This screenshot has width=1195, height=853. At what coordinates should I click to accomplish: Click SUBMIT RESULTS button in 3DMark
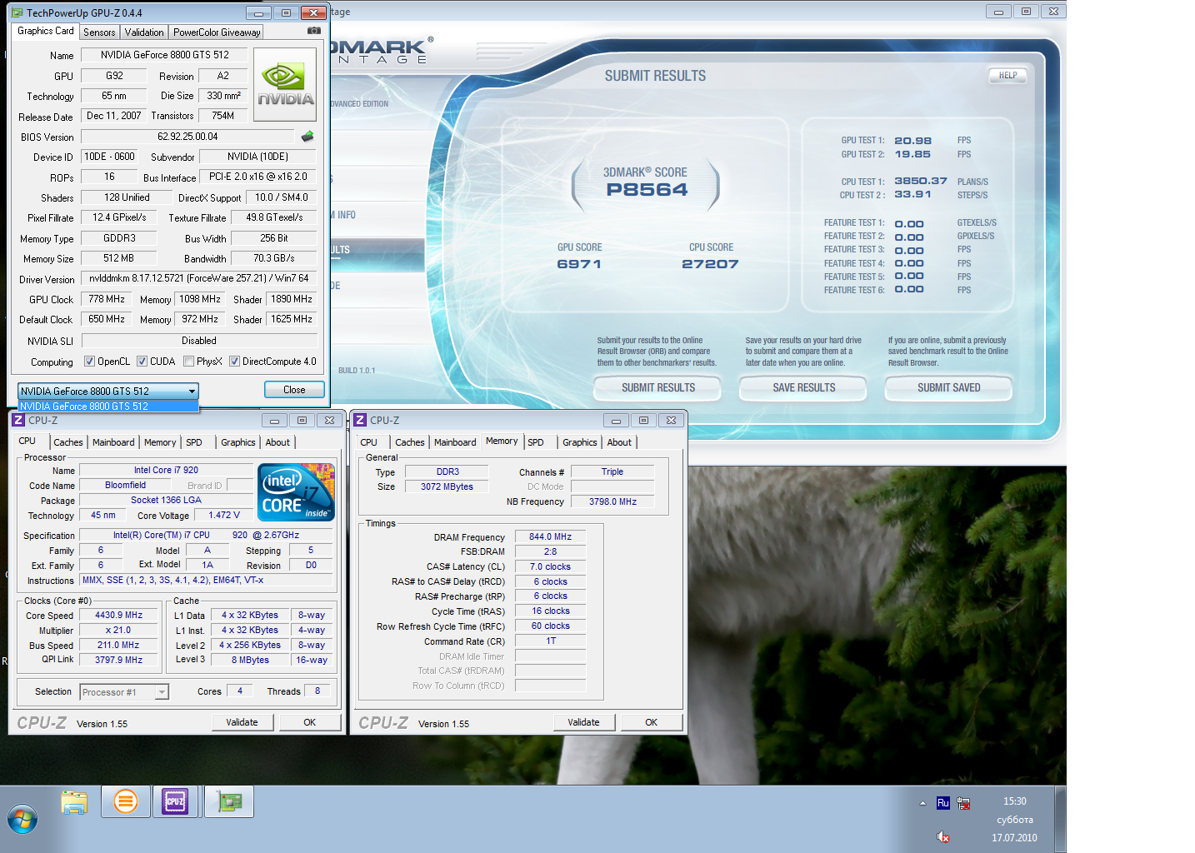tap(657, 387)
